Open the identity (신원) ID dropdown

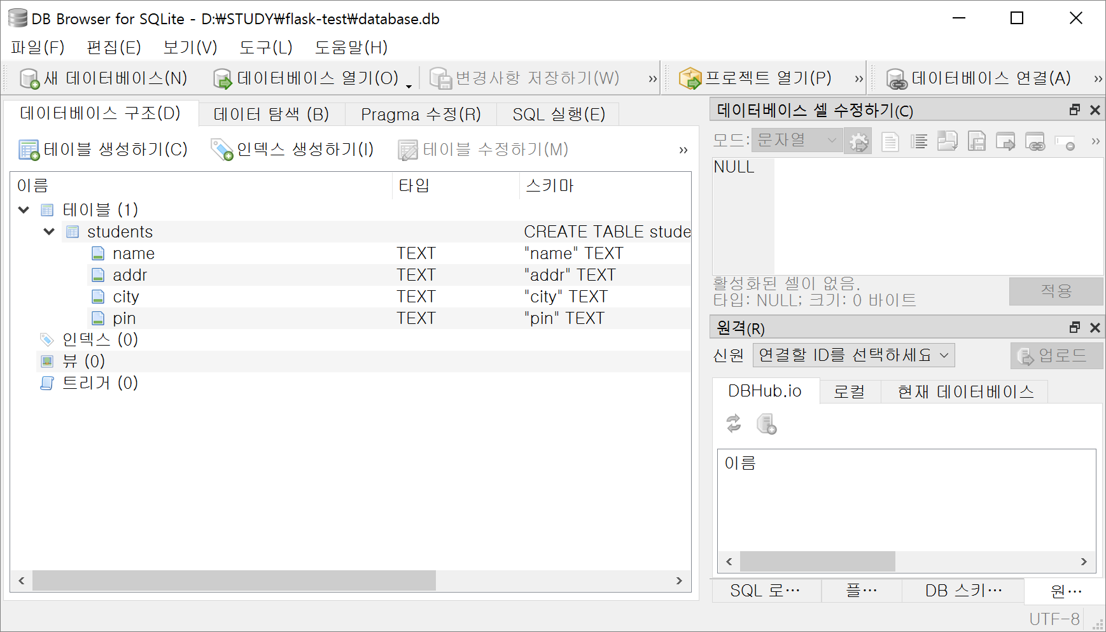click(x=853, y=355)
